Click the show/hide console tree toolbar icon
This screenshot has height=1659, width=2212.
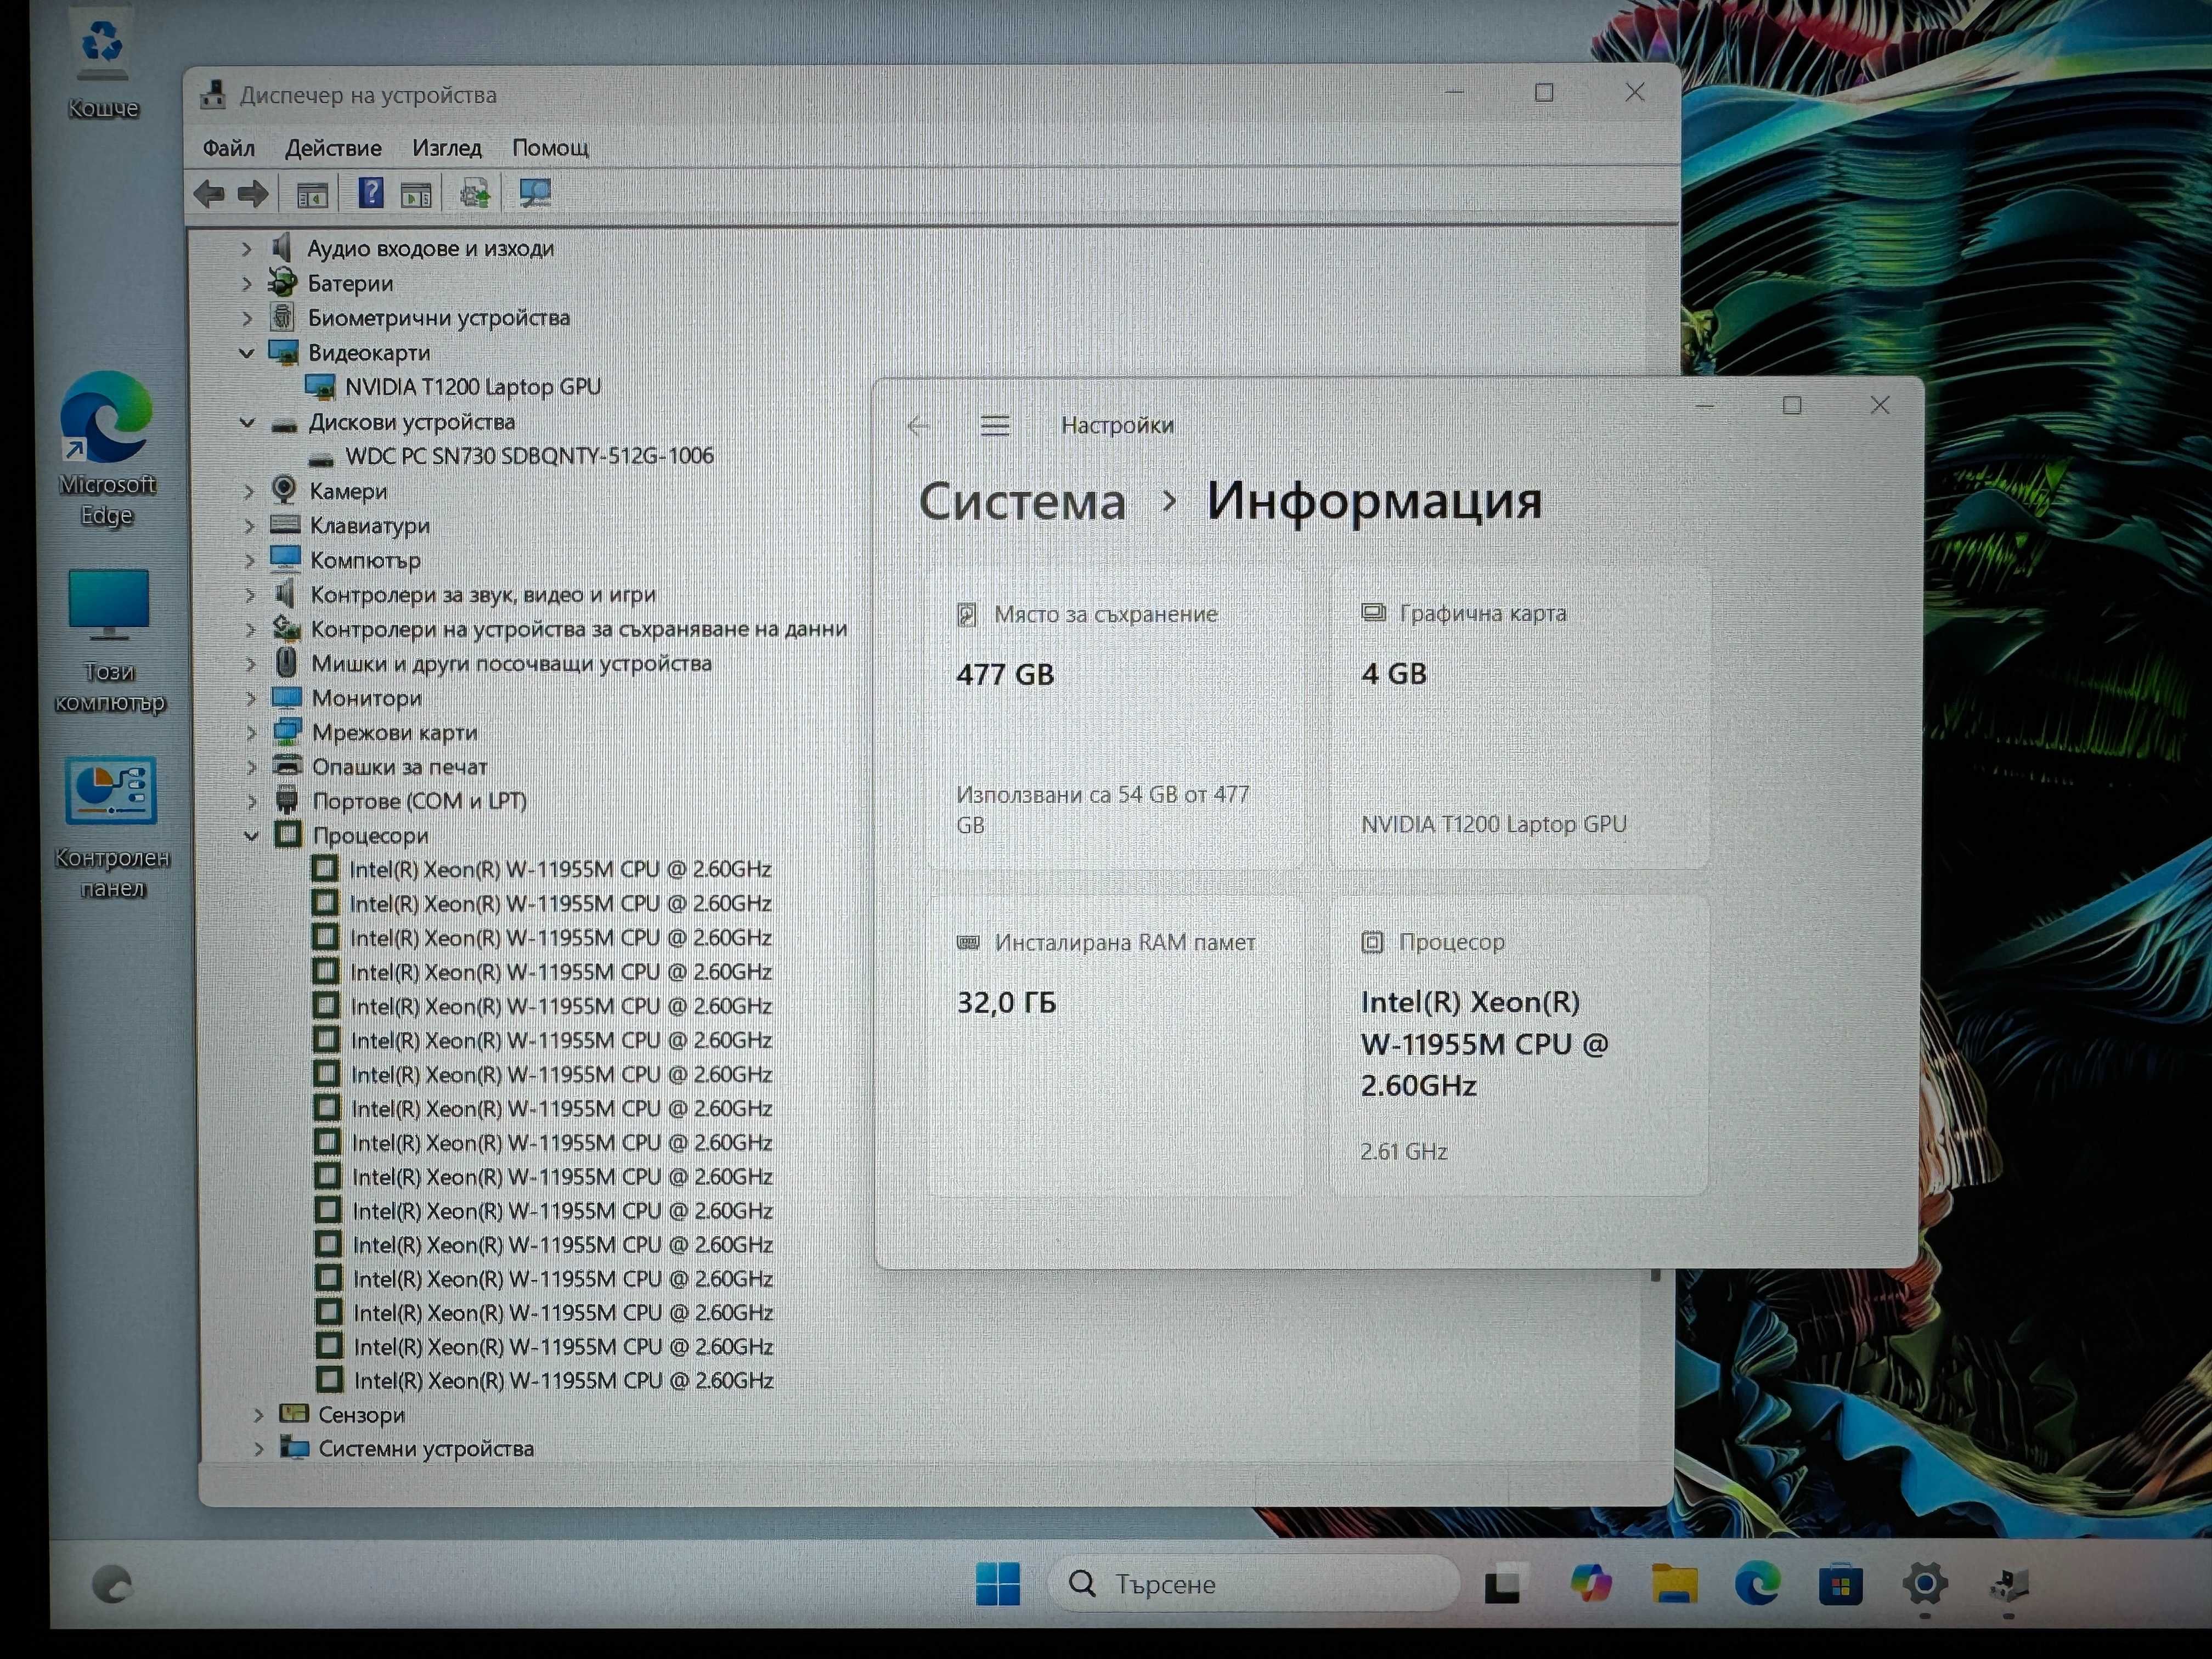(x=313, y=195)
